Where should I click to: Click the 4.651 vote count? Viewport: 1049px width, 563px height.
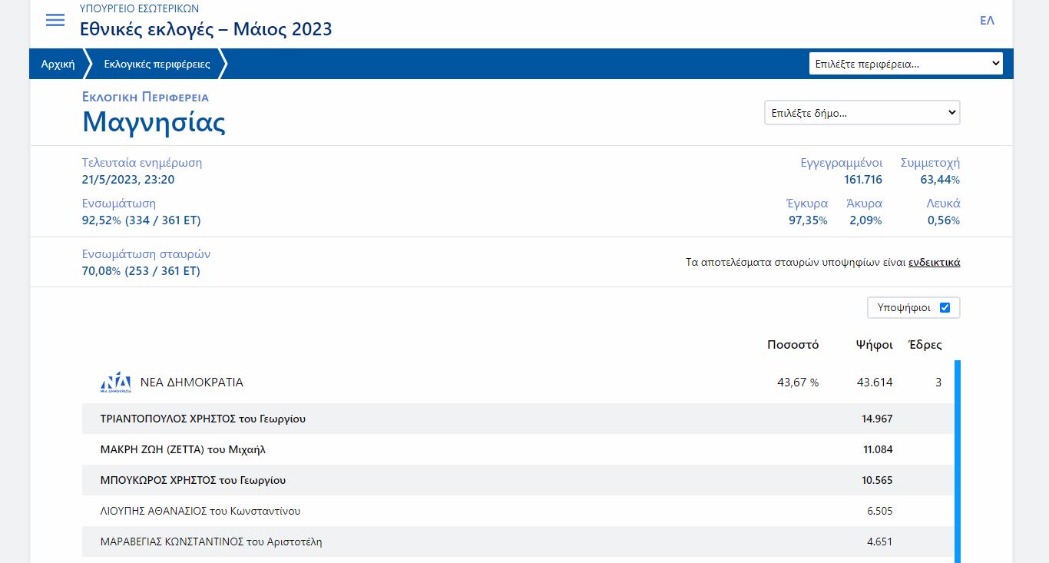click(x=879, y=541)
